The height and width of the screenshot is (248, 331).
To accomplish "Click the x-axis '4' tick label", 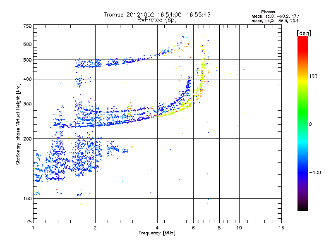I will [x=157, y=228].
